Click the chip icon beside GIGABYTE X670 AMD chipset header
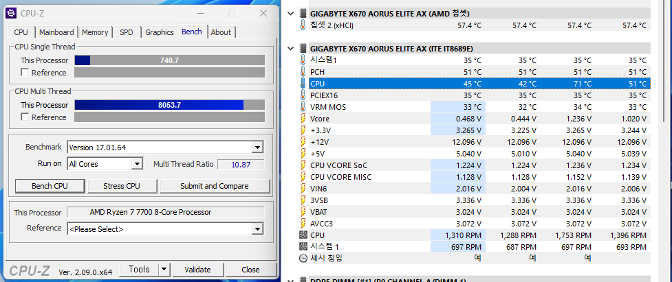The height and width of the screenshot is (282, 672). (x=303, y=14)
